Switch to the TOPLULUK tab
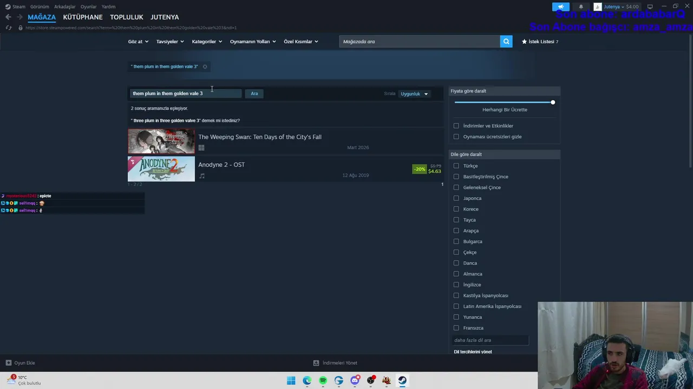The image size is (693, 389). pos(127,17)
